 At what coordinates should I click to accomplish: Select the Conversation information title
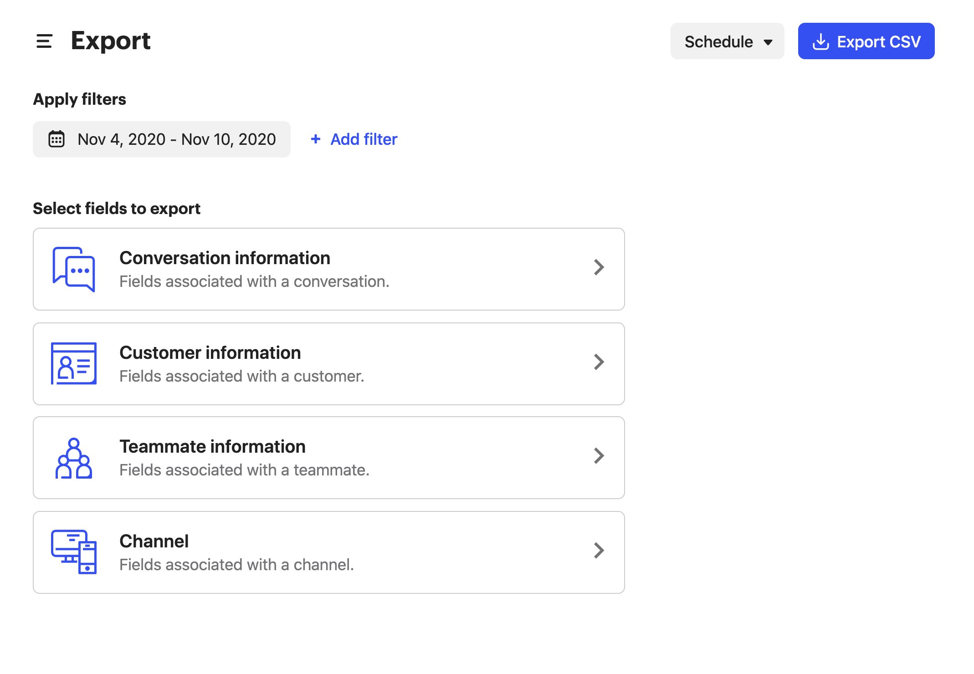[x=225, y=258]
